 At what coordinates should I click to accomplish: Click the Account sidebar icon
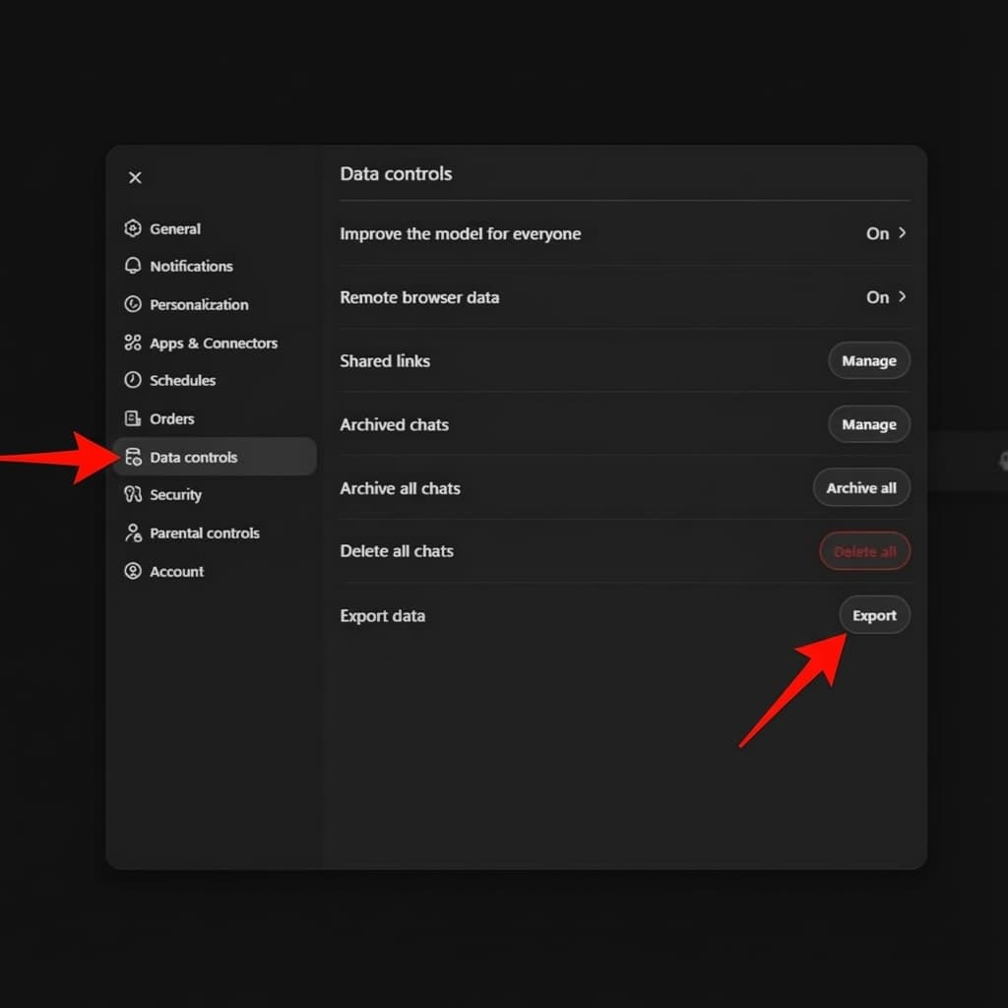(x=134, y=571)
